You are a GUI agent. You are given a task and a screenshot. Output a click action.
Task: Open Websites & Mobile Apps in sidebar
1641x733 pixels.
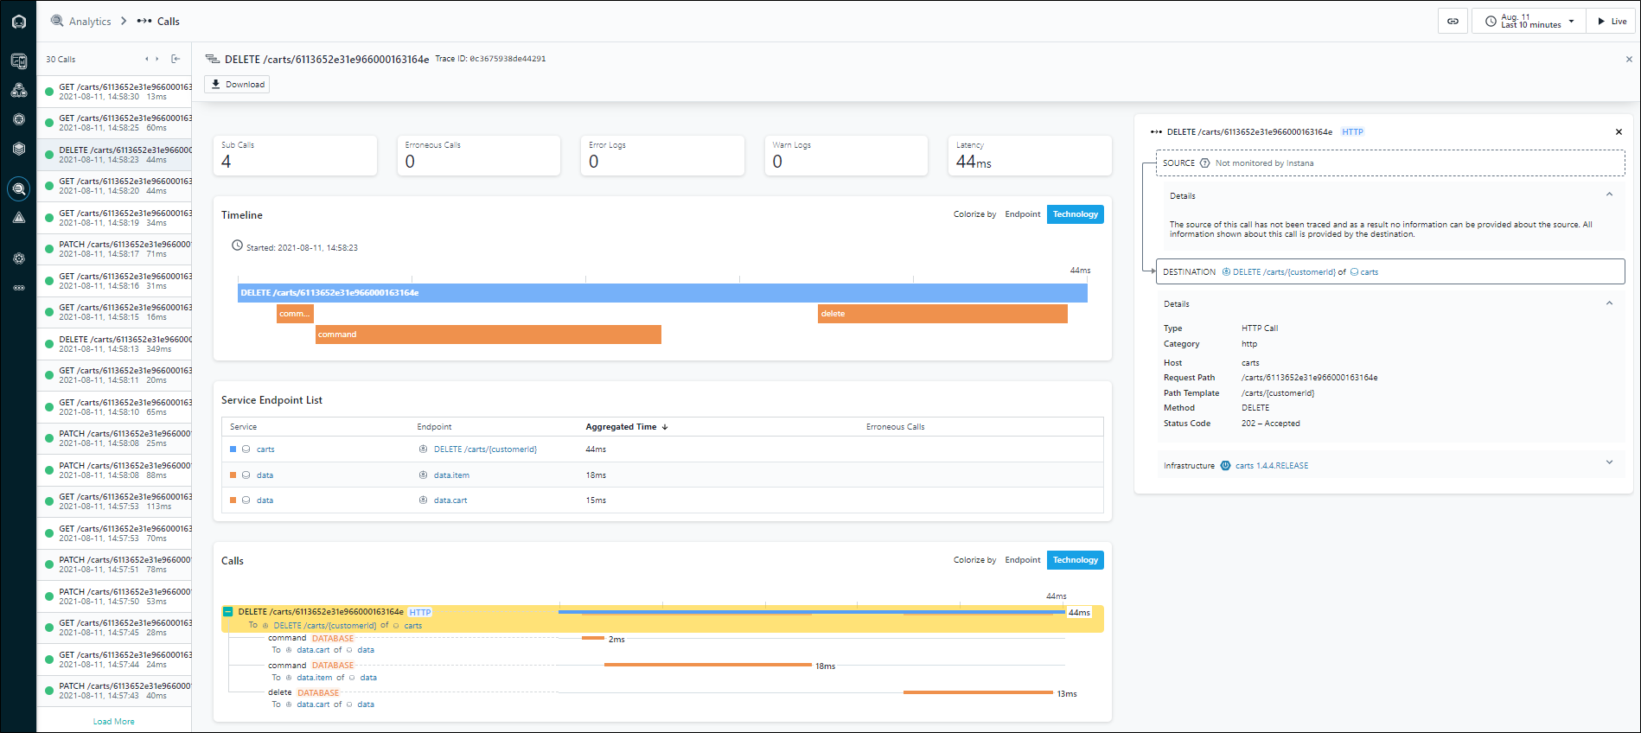point(18,61)
